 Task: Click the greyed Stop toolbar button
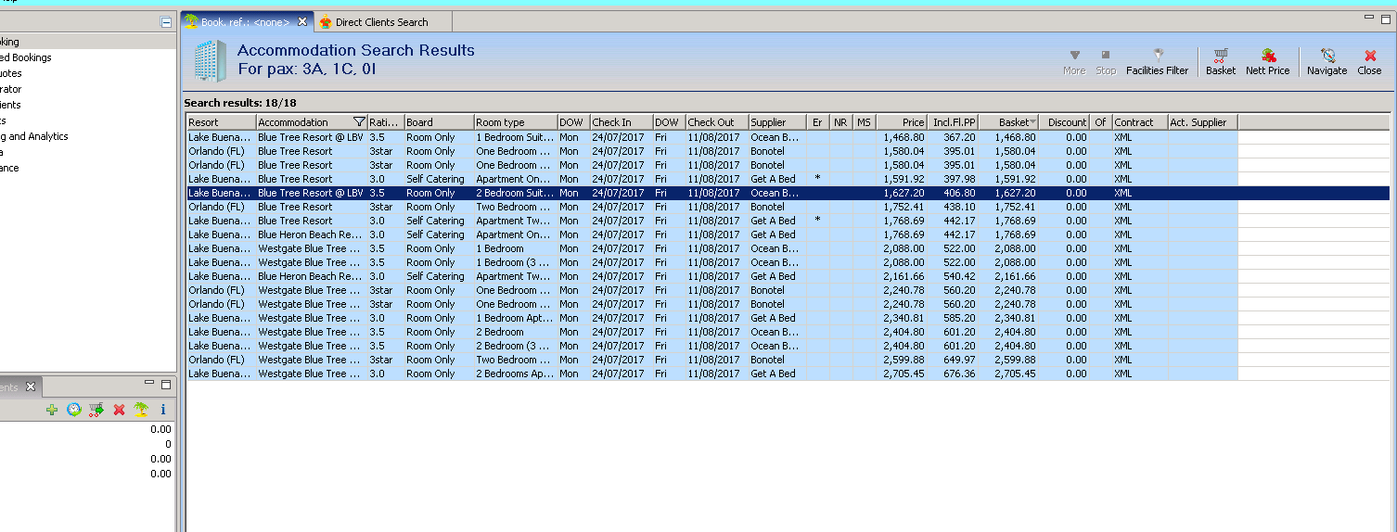pyautogui.click(x=1106, y=62)
